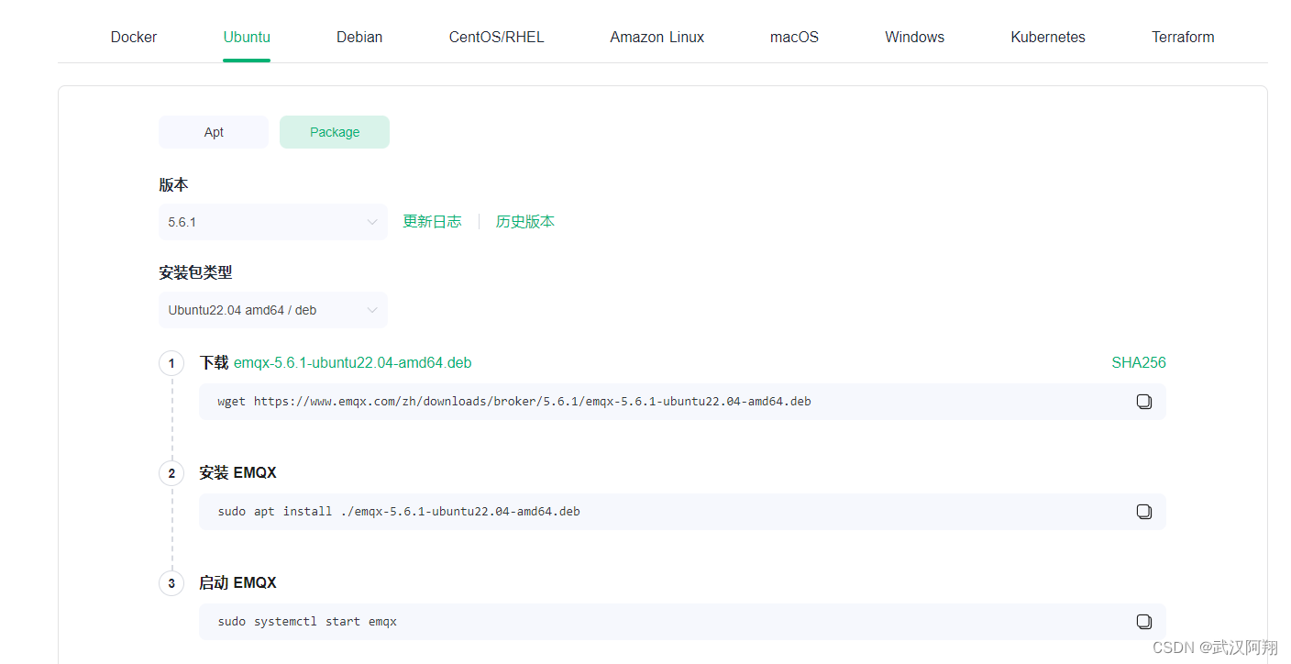Click the 版本 label
This screenshot has width=1291, height=664.
[x=173, y=185]
